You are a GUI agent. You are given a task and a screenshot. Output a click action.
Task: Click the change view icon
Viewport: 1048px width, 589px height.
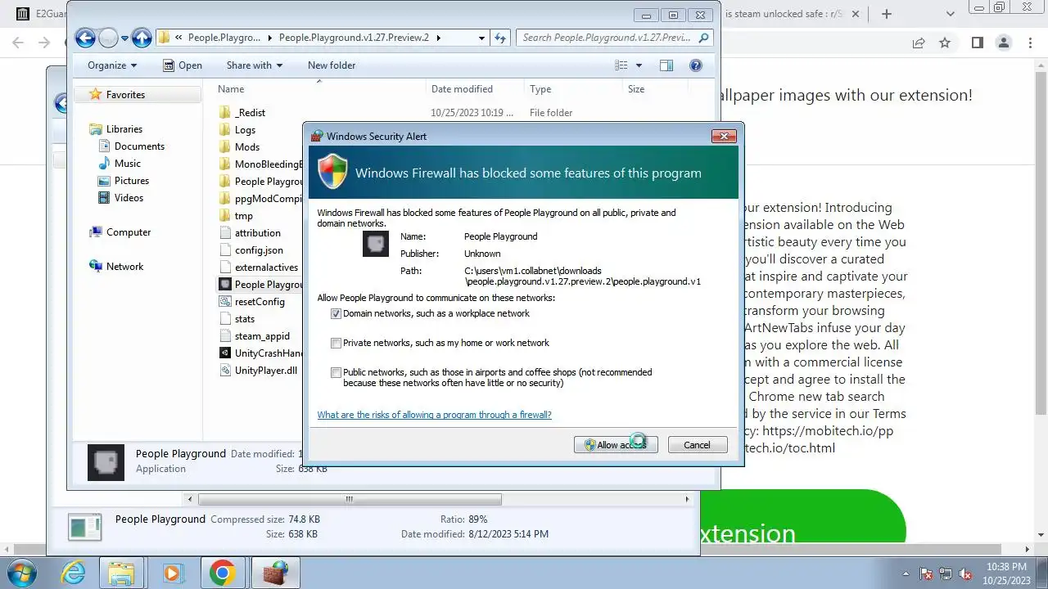point(621,65)
